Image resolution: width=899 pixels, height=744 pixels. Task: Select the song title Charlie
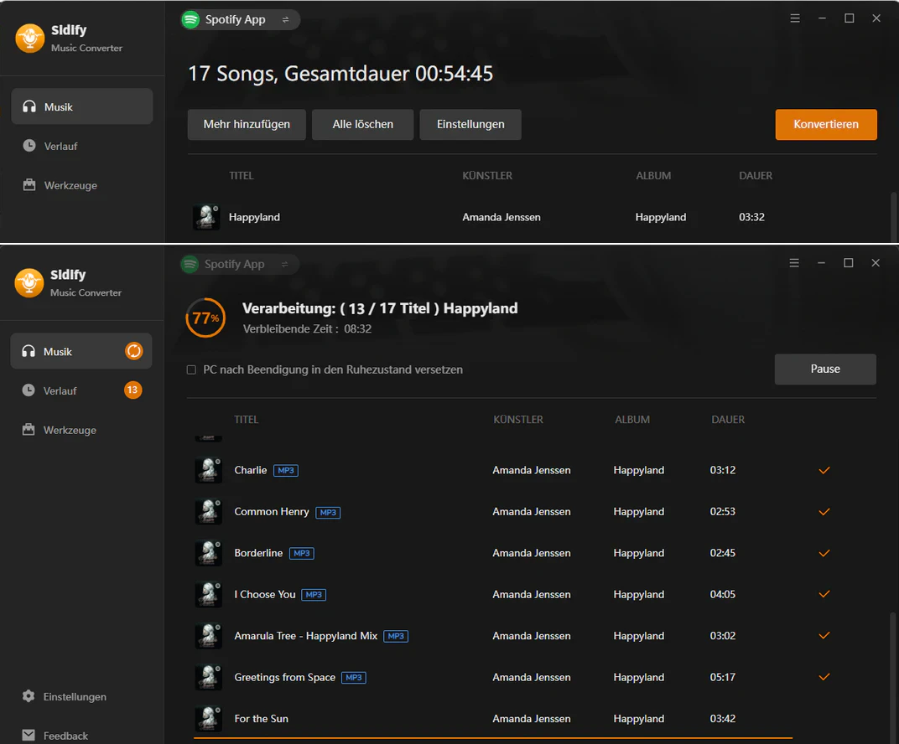pos(251,470)
